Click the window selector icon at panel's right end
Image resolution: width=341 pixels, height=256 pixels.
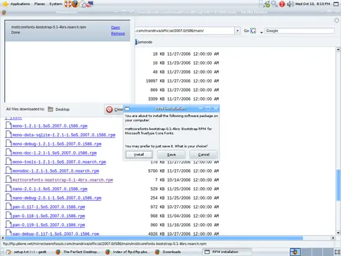click(336, 4)
